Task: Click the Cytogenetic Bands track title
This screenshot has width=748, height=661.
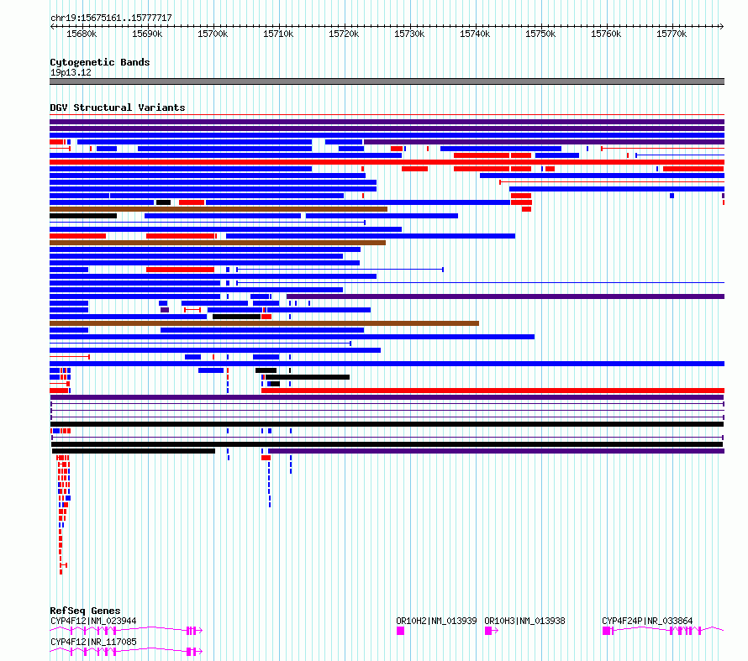Action: [100, 62]
